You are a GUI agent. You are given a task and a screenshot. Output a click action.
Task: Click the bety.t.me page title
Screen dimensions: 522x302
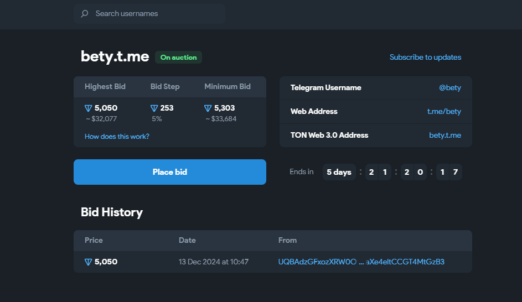point(115,56)
